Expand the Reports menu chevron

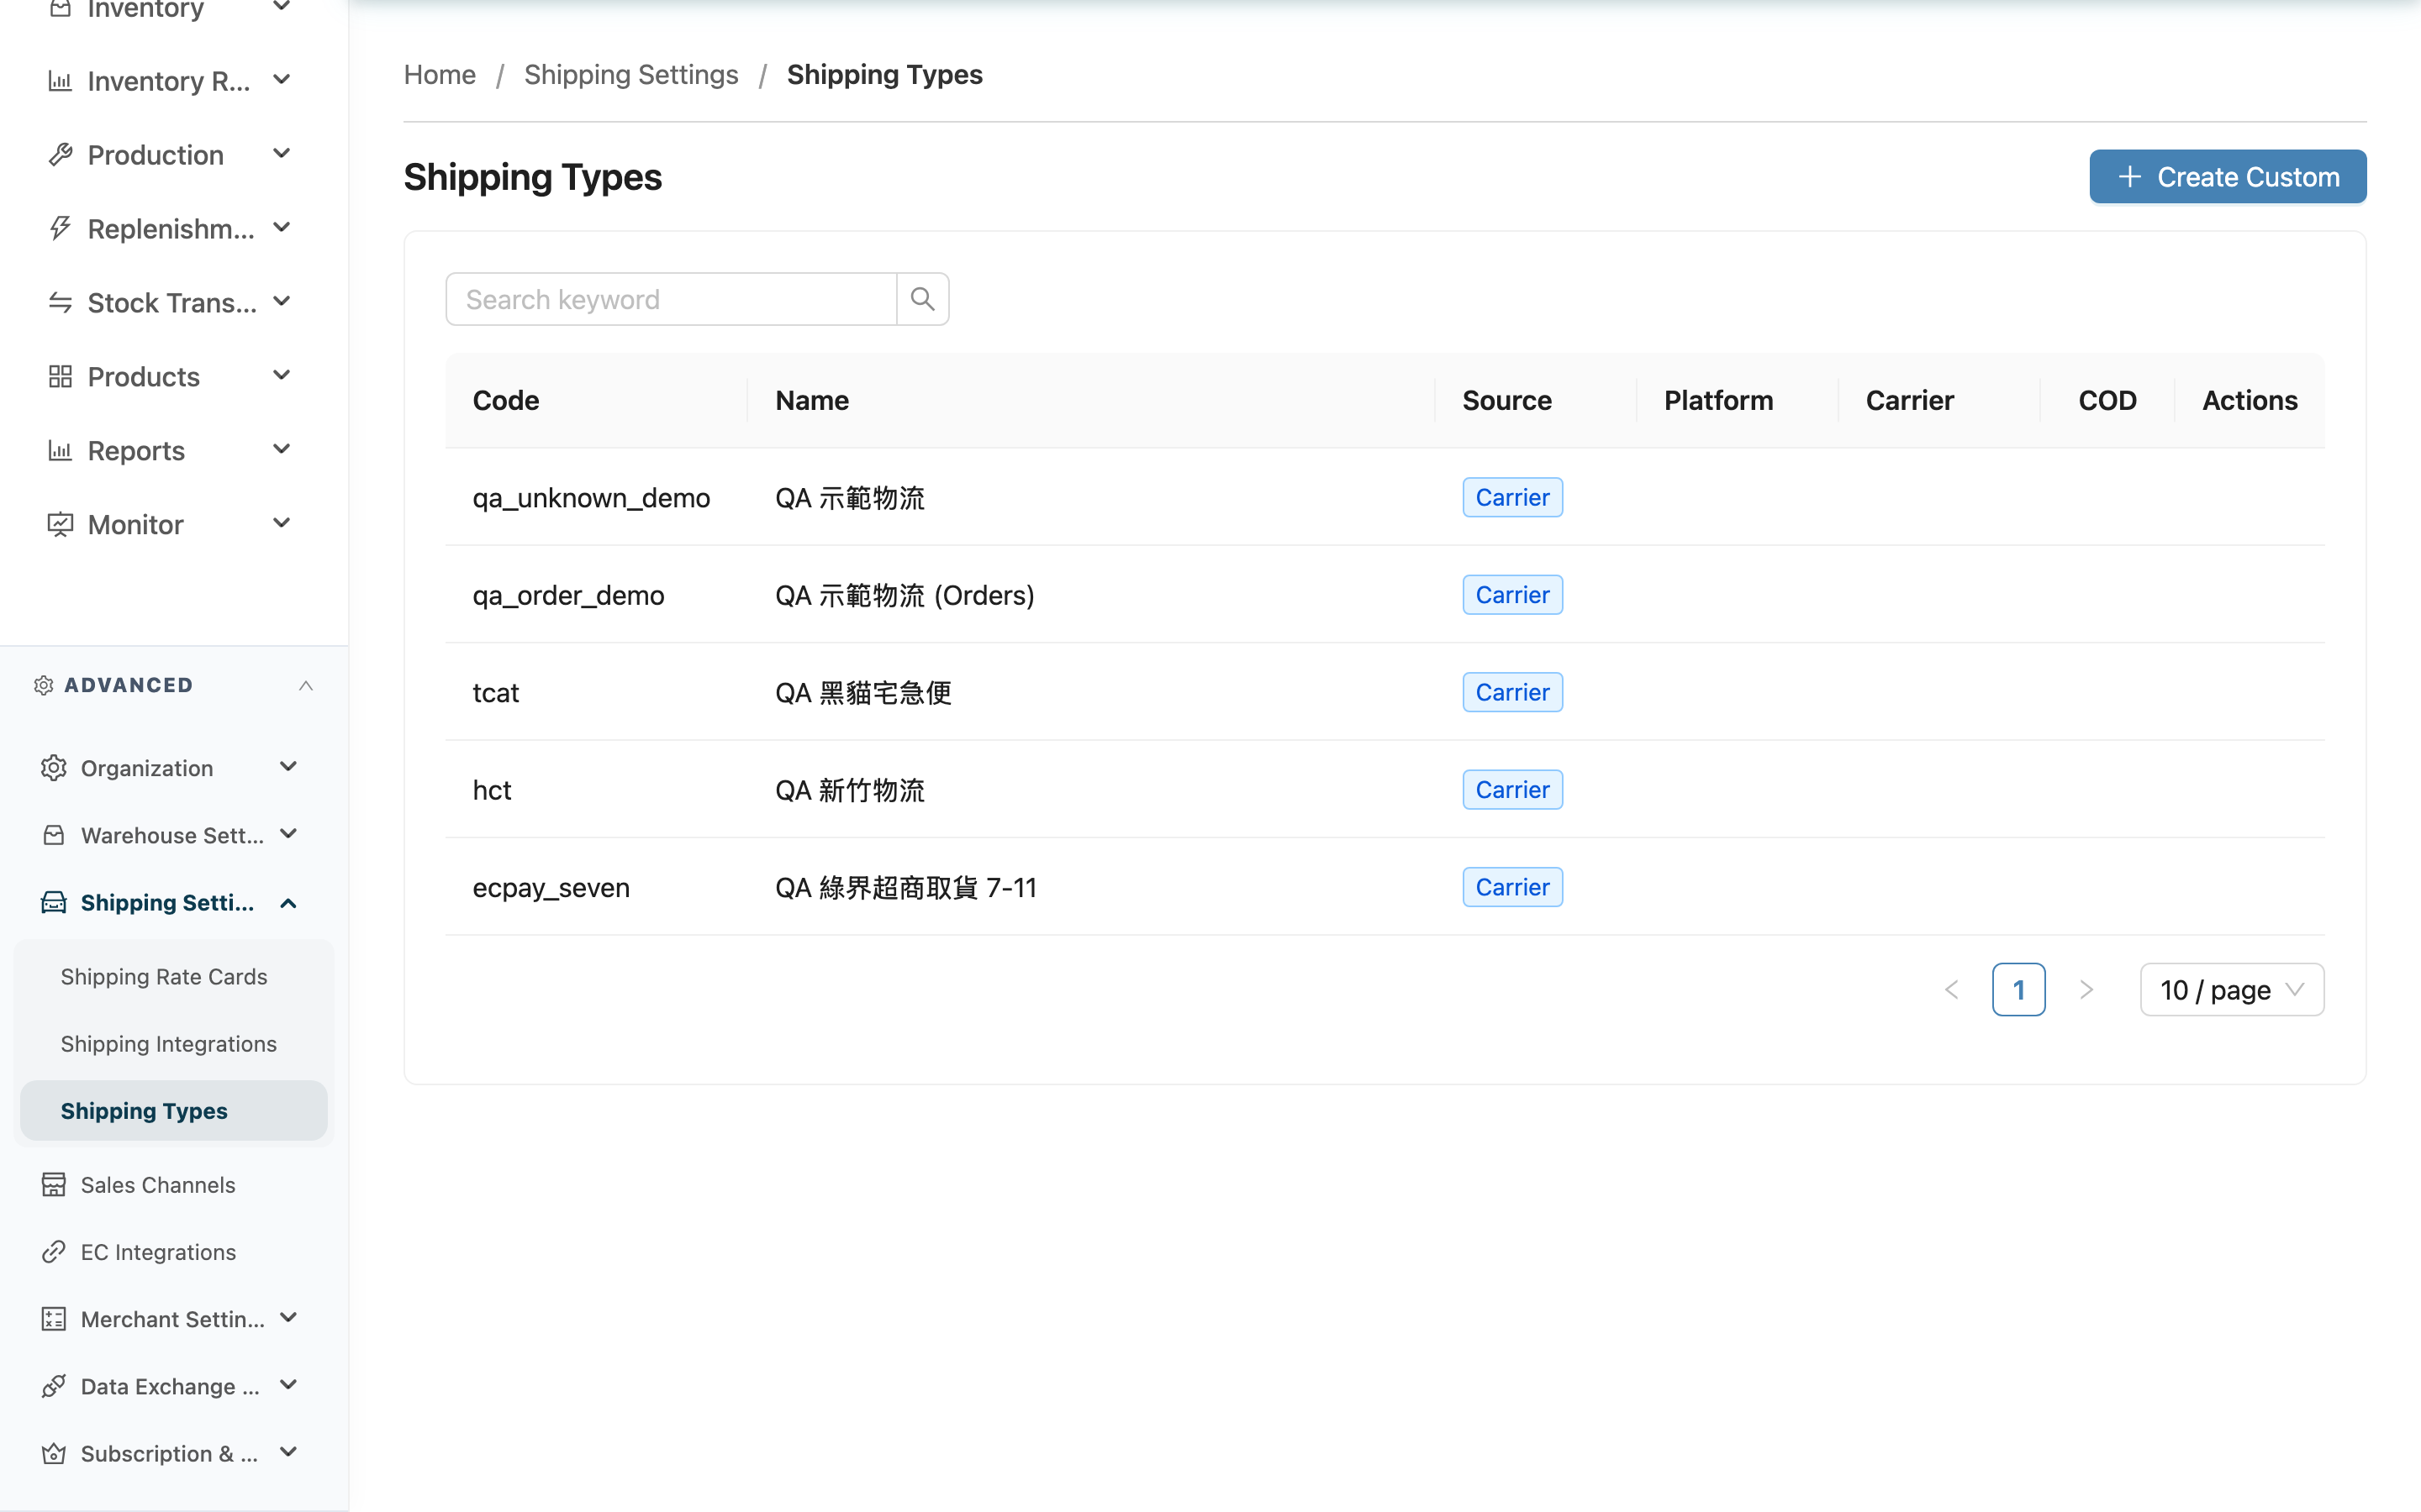click(x=282, y=449)
